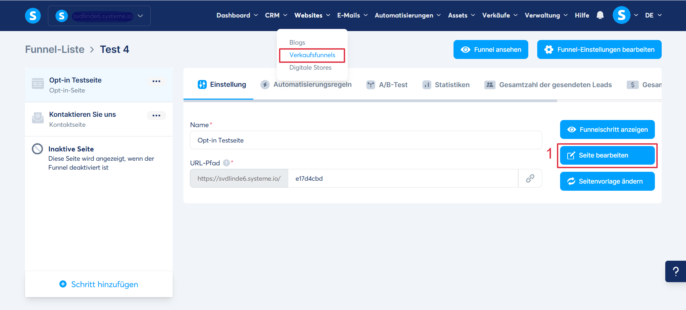Click the URL-Pfad input field e17d4cbd
The width and height of the screenshot is (686, 310).
pos(403,178)
